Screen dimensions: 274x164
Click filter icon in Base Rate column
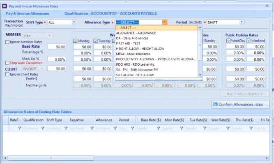[x=158, y=128]
